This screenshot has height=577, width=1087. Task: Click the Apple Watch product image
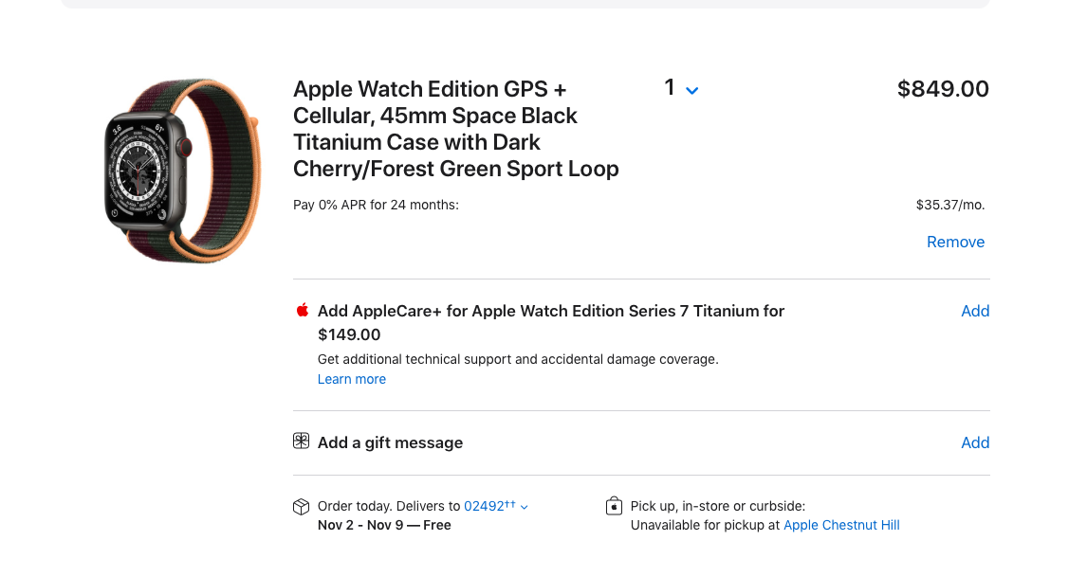180,171
